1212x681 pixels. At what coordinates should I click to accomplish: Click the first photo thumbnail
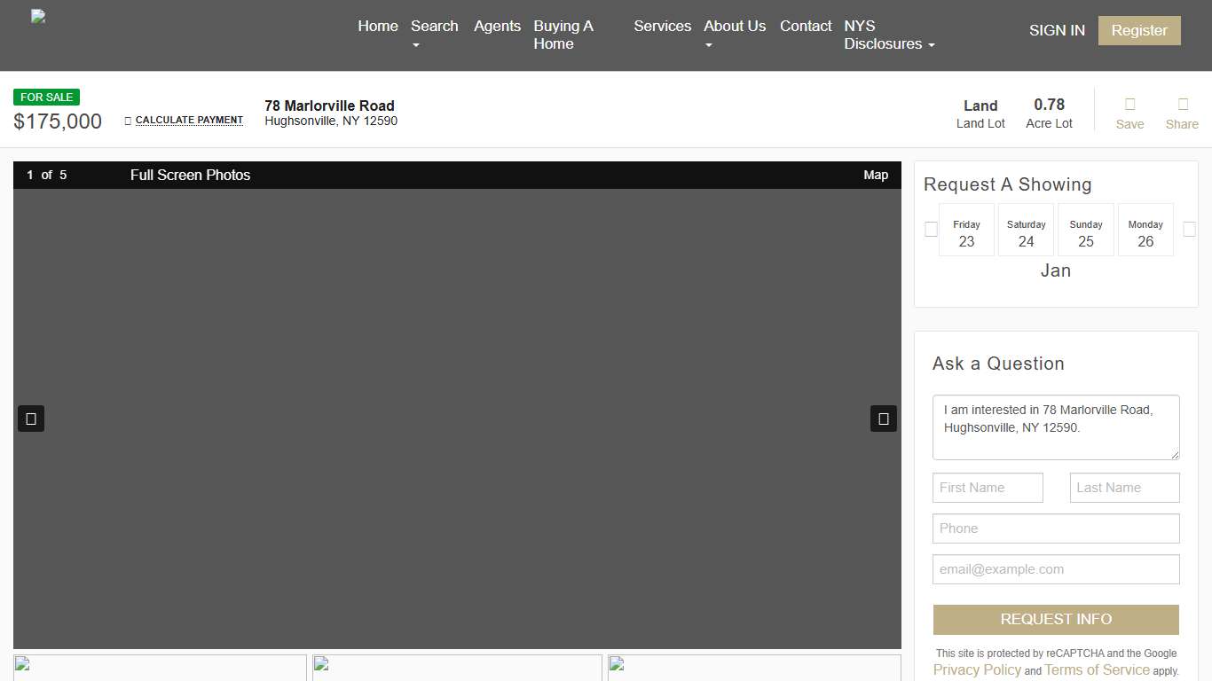coord(160,668)
